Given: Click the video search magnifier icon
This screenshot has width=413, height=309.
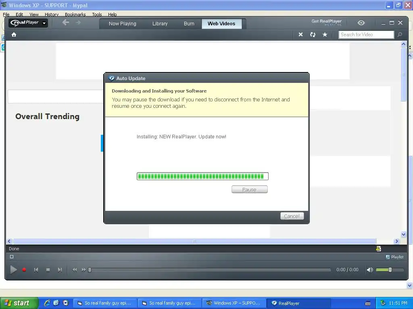Looking at the screenshot, I should (x=400, y=35).
